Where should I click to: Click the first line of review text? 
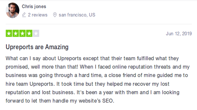92,59
